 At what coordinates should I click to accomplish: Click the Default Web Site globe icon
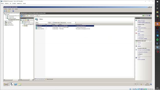[x=36, y=29]
